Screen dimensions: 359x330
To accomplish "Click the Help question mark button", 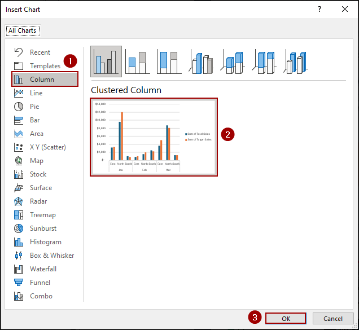I will (x=319, y=10).
